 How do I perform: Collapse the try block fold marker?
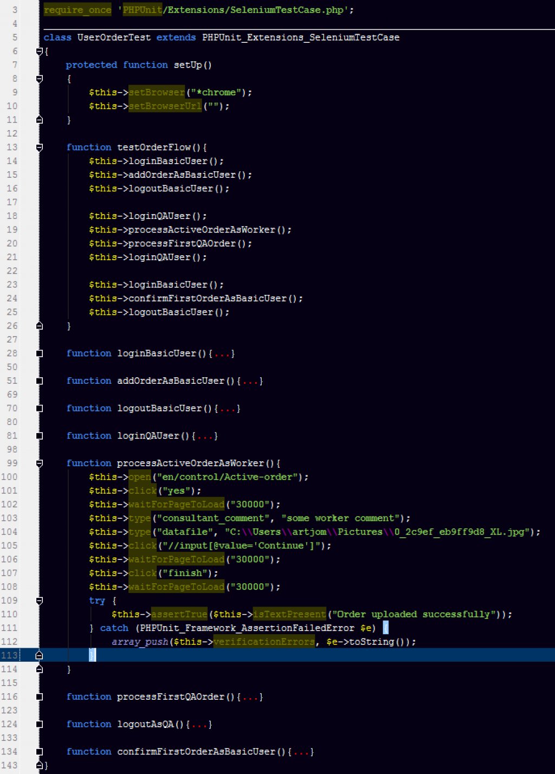(39, 601)
